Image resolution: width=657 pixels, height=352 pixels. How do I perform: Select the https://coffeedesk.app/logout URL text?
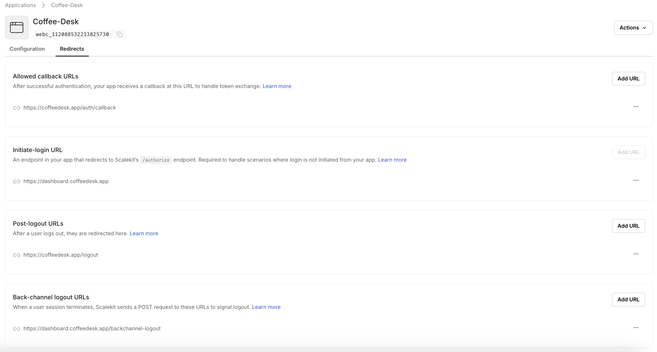click(61, 254)
